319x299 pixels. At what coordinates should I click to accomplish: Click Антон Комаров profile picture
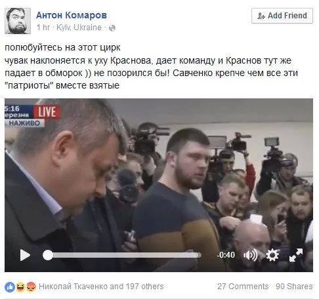[x=18, y=21]
